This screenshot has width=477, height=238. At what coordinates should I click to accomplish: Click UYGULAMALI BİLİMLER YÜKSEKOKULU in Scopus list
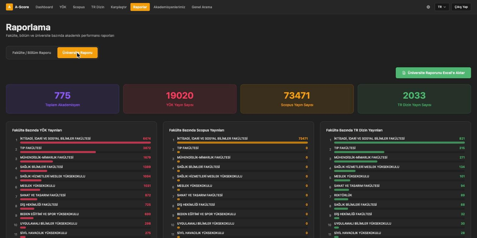[x=206, y=223]
